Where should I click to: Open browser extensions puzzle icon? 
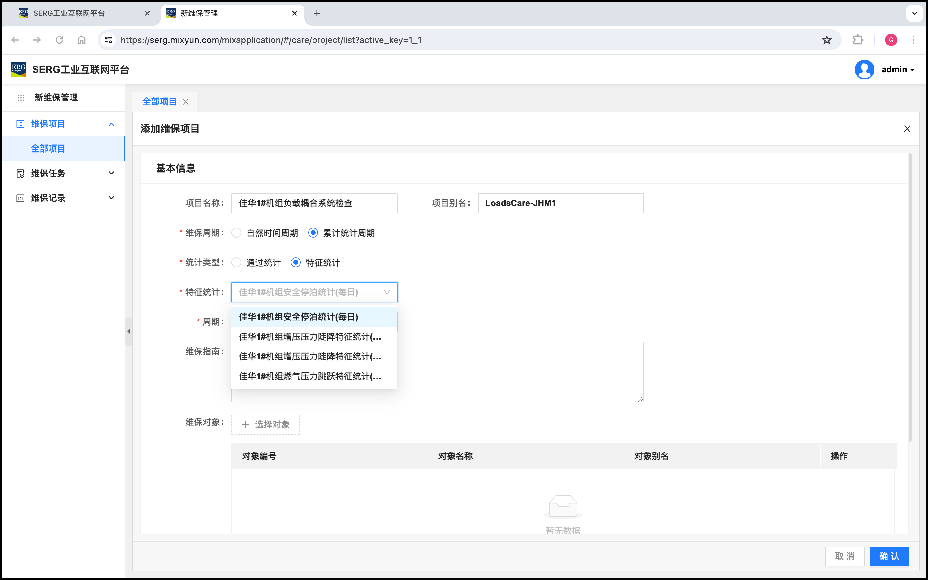click(x=858, y=40)
